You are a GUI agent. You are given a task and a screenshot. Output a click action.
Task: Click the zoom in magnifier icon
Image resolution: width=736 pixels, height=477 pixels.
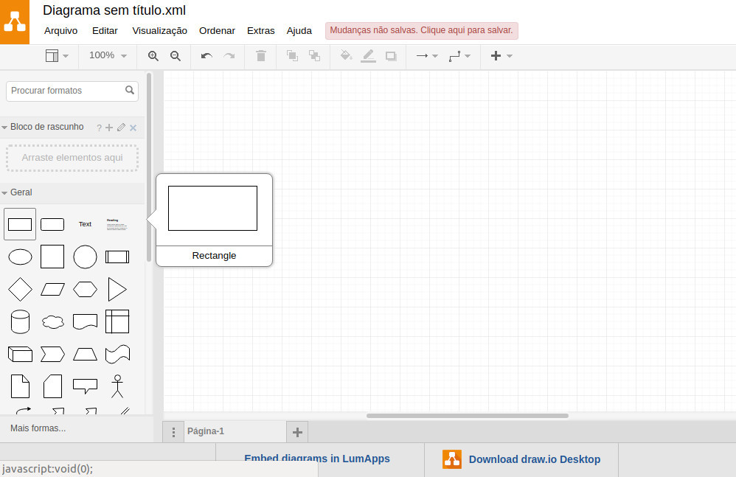tap(153, 56)
